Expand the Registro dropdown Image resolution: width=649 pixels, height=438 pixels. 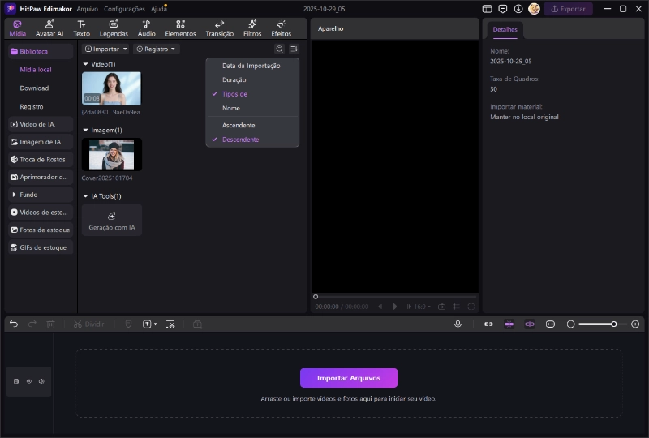point(157,49)
